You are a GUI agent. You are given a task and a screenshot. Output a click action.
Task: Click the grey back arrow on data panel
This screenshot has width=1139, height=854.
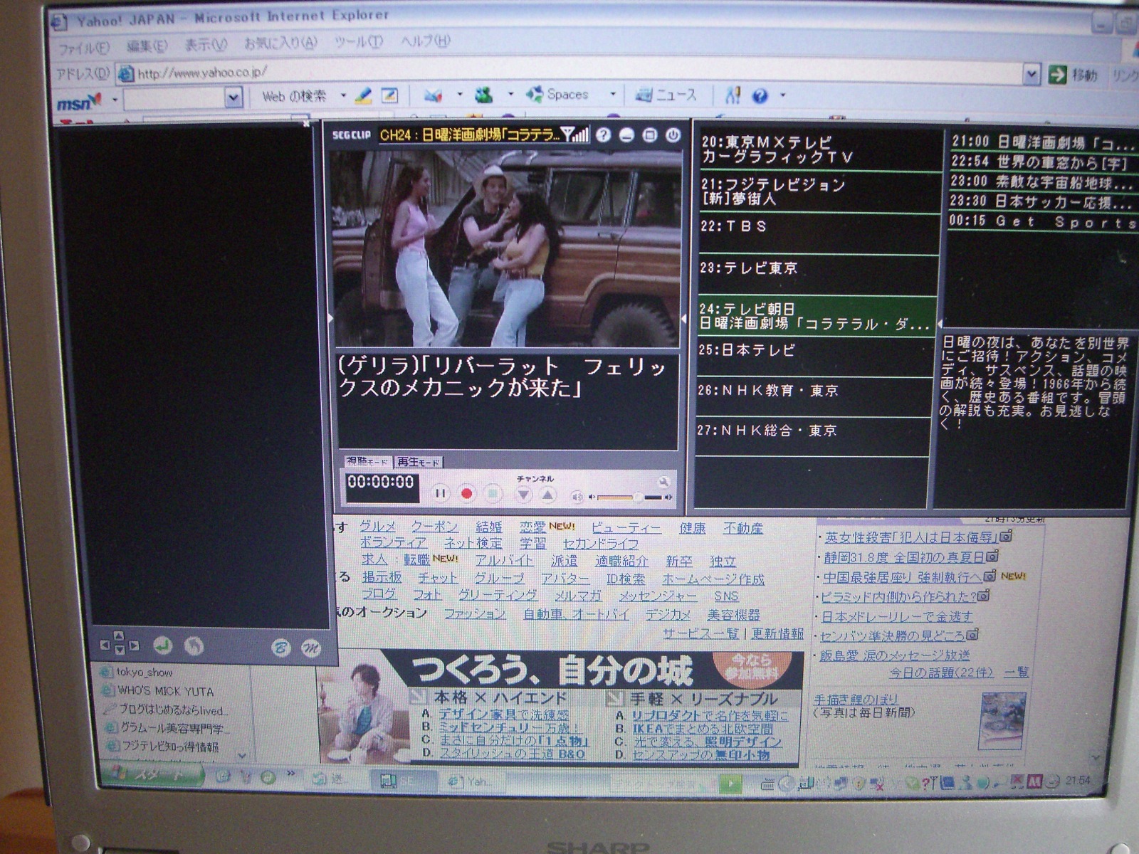194,645
